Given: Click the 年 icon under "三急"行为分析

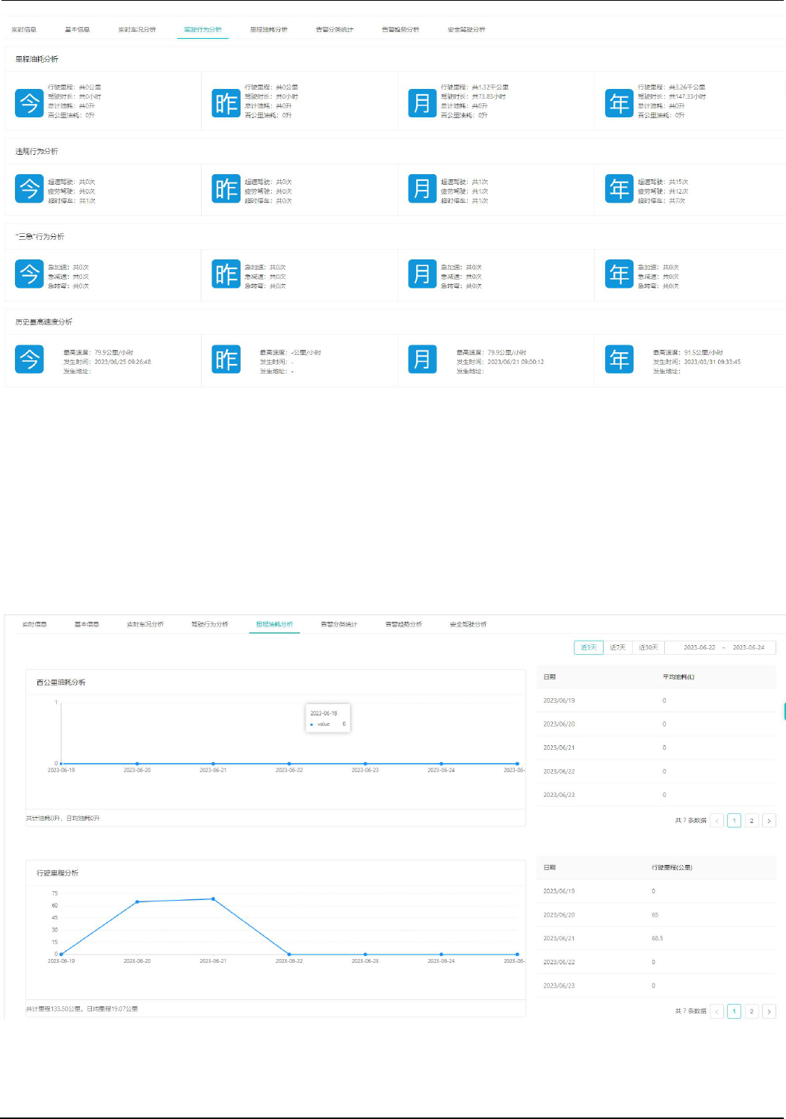Looking at the screenshot, I should click(619, 274).
